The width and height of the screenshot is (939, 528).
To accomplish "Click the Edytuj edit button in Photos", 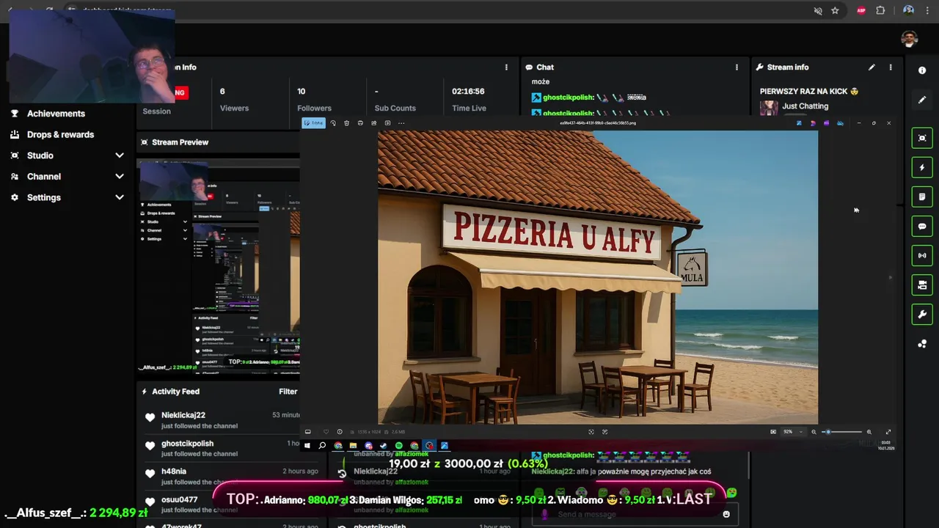I will (313, 123).
